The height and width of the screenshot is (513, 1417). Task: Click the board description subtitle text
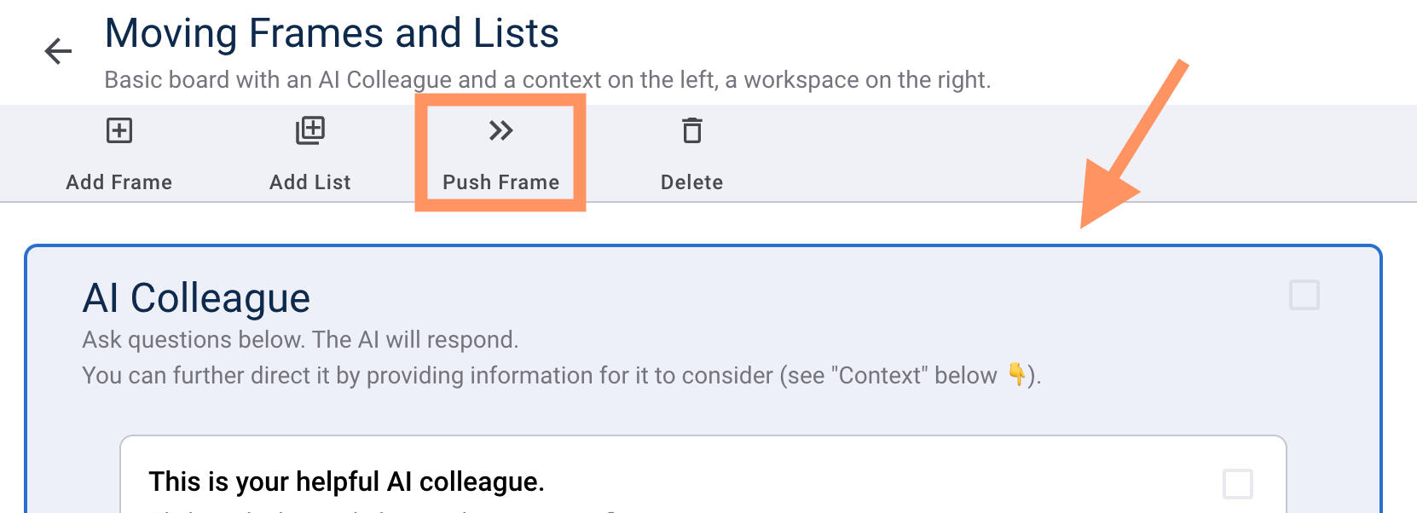(547, 80)
